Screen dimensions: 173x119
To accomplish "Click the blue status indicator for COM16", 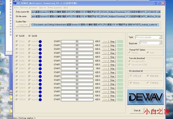I will tap(40, 92).
